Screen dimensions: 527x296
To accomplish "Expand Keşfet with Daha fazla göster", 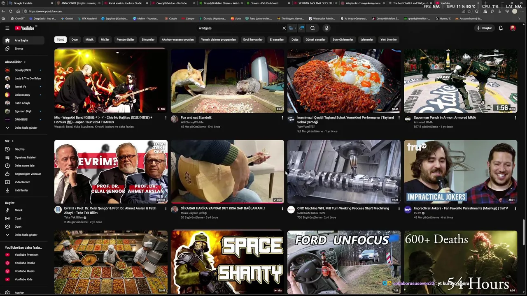I will point(24,235).
